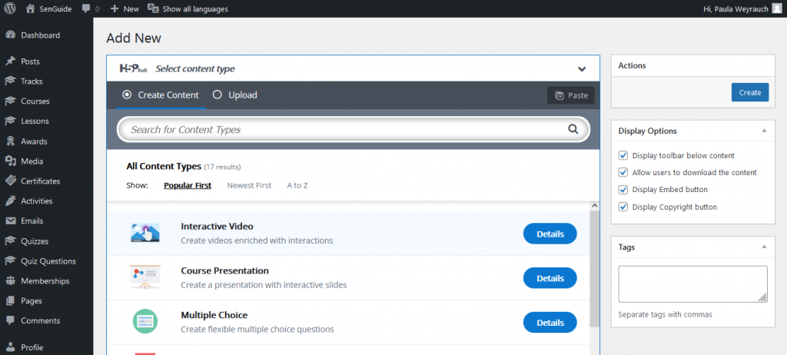
Task: Sort content types by Newest First
Action: click(x=249, y=185)
